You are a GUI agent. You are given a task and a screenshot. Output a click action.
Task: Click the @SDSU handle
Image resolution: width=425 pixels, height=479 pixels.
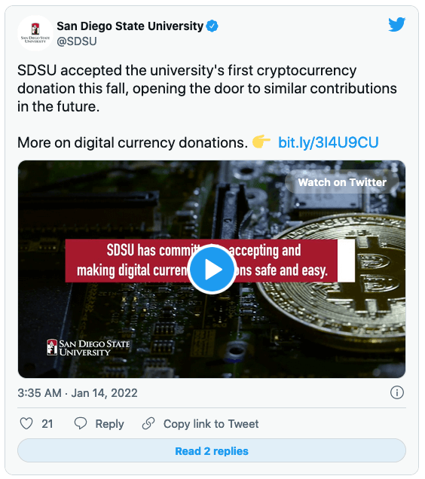pyautogui.click(x=77, y=41)
